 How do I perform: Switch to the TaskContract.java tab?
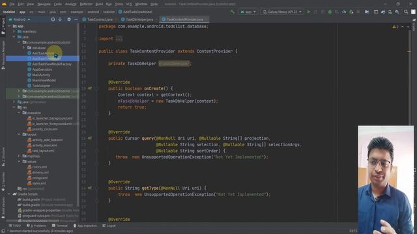99,19
